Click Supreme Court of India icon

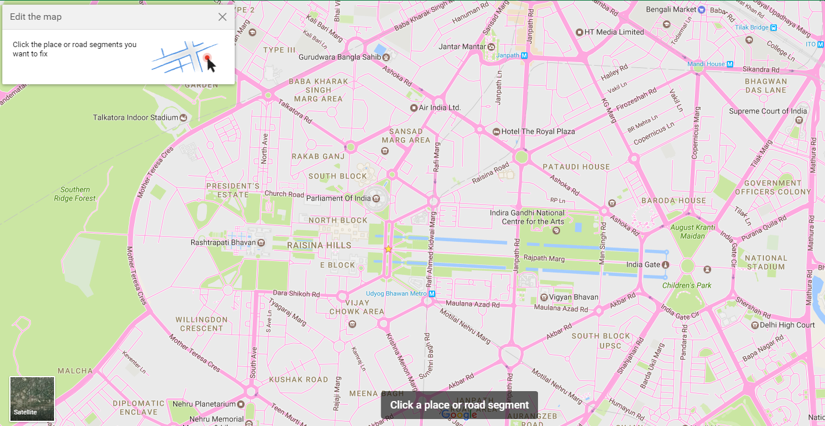click(x=799, y=120)
